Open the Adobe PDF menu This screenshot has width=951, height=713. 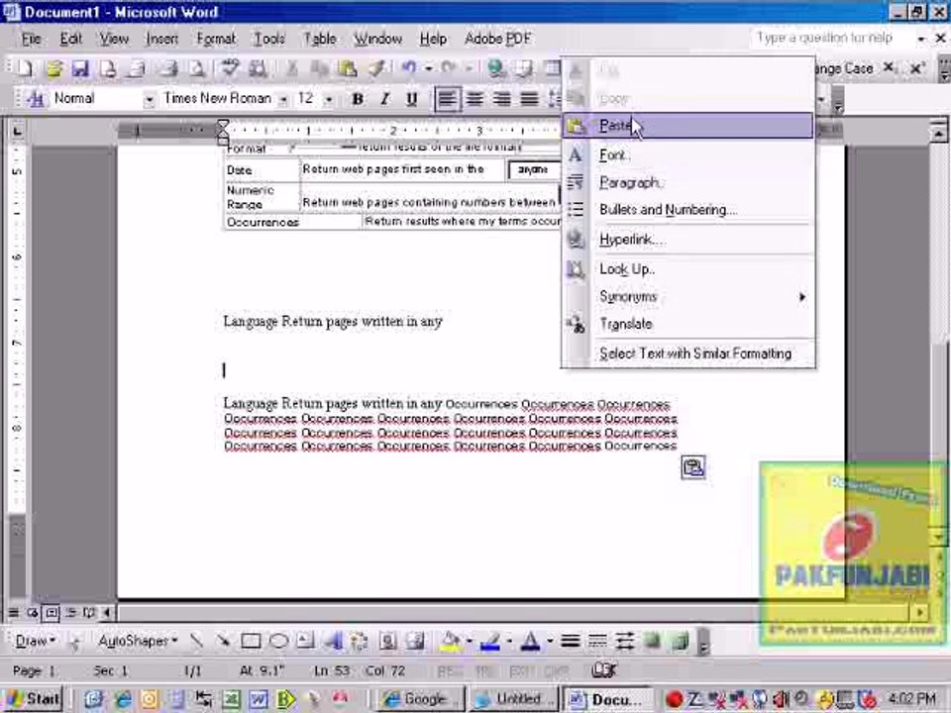coord(497,40)
